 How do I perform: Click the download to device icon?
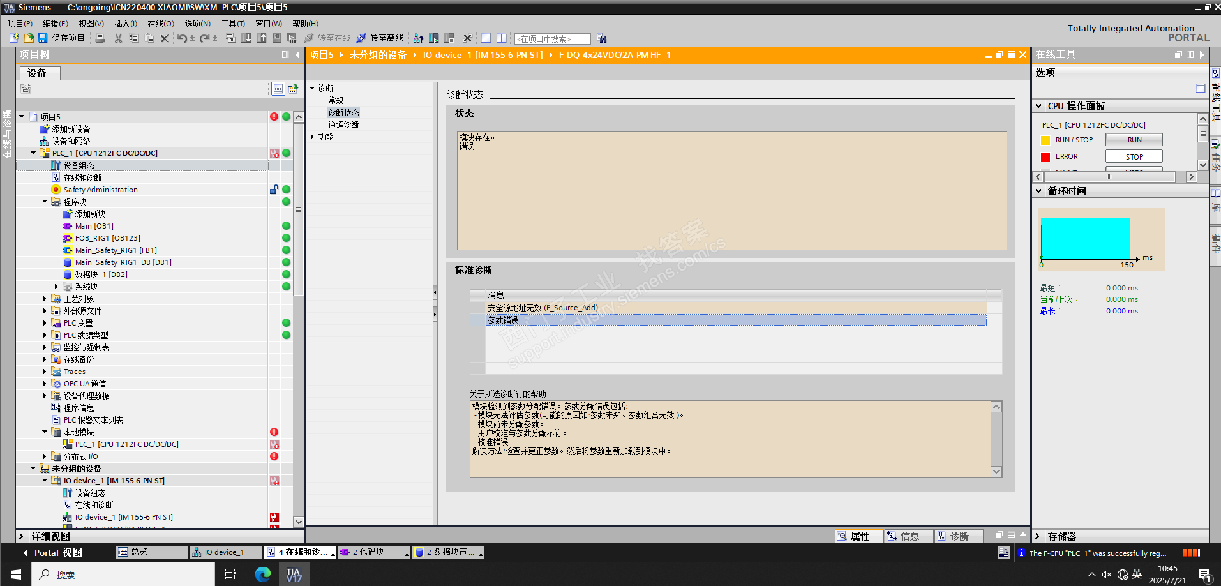click(246, 38)
